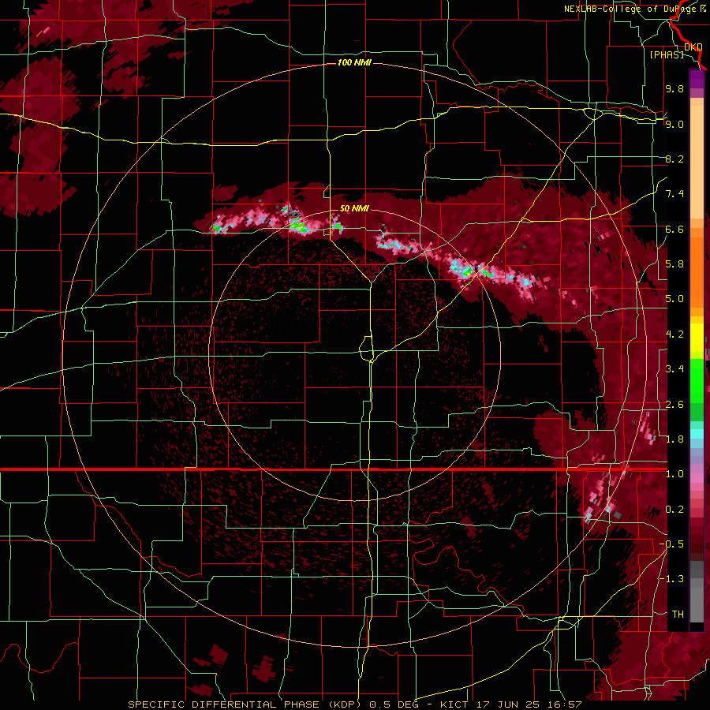The width and height of the screenshot is (710, 710).
Task: Click the 8.2 legend value
Action: pyautogui.click(x=674, y=159)
